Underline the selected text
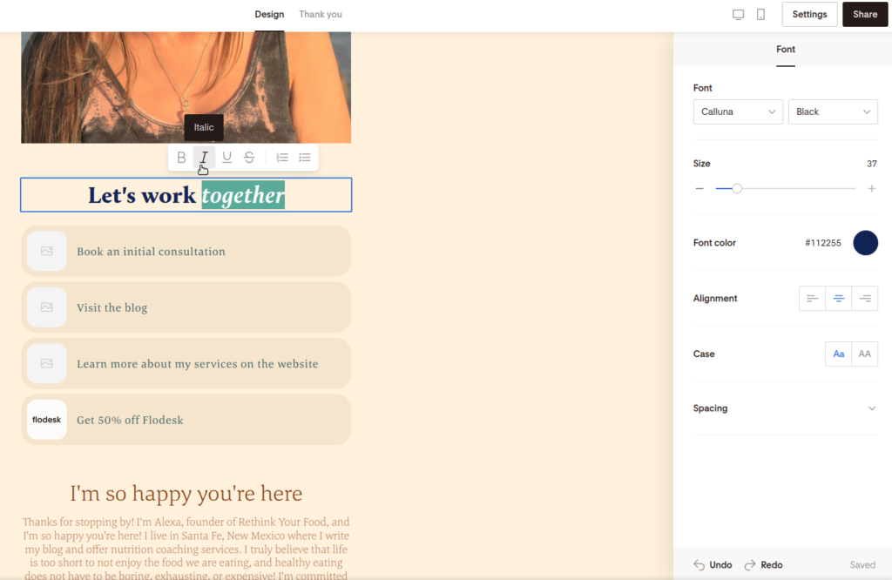This screenshot has width=892, height=580. [x=226, y=158]
